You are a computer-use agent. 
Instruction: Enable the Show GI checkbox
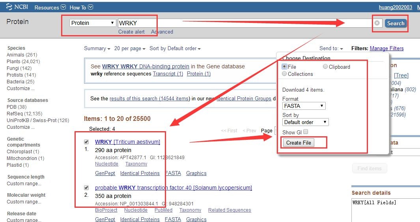click(306, 132)
